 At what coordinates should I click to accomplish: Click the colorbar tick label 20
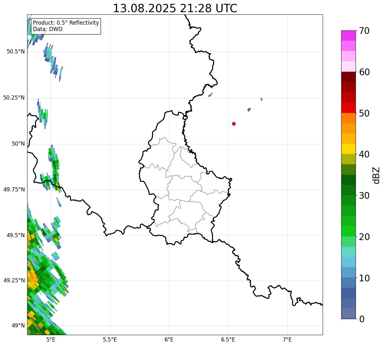tap(364, 237)
